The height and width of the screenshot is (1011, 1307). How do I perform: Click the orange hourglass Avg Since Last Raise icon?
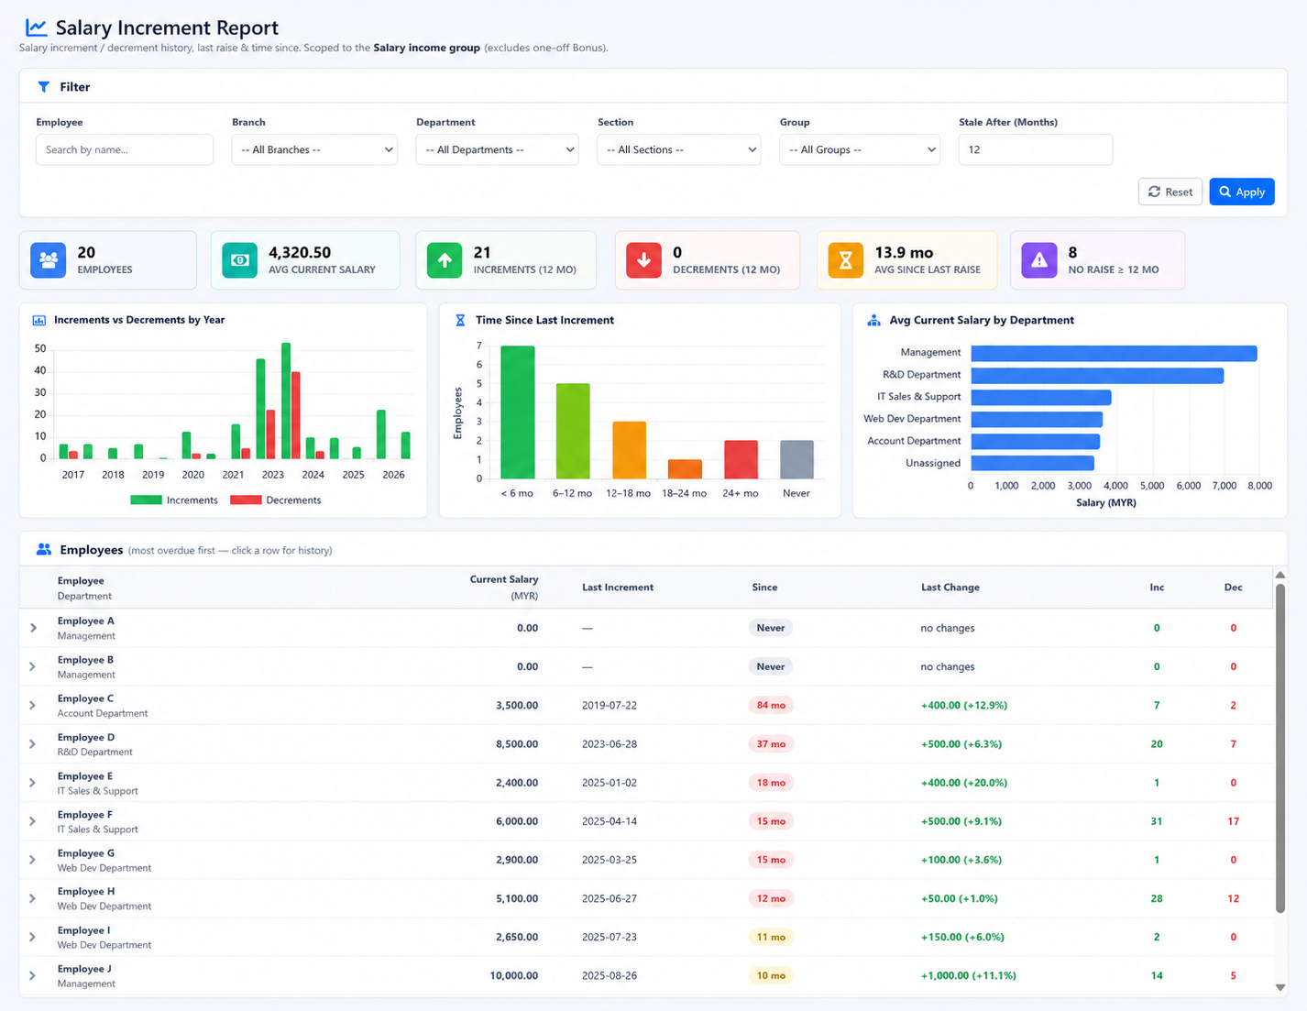pos(846,260)
